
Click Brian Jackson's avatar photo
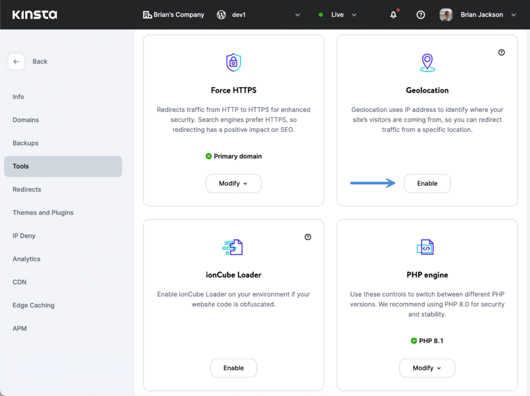(x=446, y=14)
